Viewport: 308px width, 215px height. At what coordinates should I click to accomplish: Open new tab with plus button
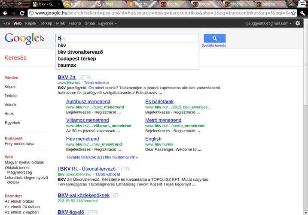click(x=291, y=4)
